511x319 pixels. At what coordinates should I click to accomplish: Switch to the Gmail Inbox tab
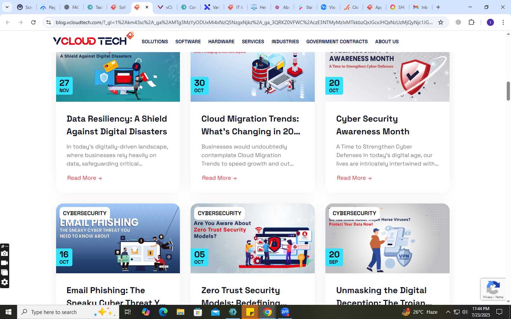pyautogui.click(x=421, y=7)
